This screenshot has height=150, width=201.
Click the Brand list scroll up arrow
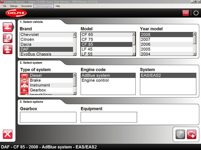pyautogui.click(x=74, y=34)
